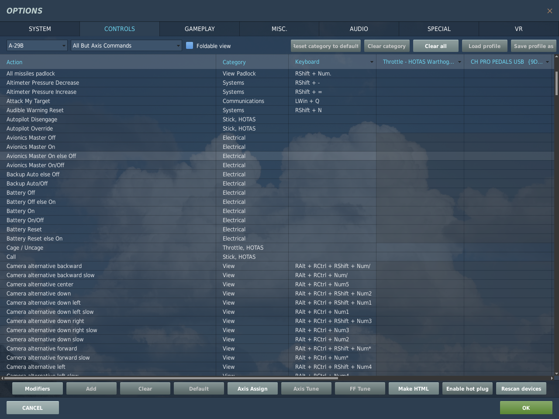Screen dimensions: 559x419
Task: Click the Category column header
Action: (252, 62)
